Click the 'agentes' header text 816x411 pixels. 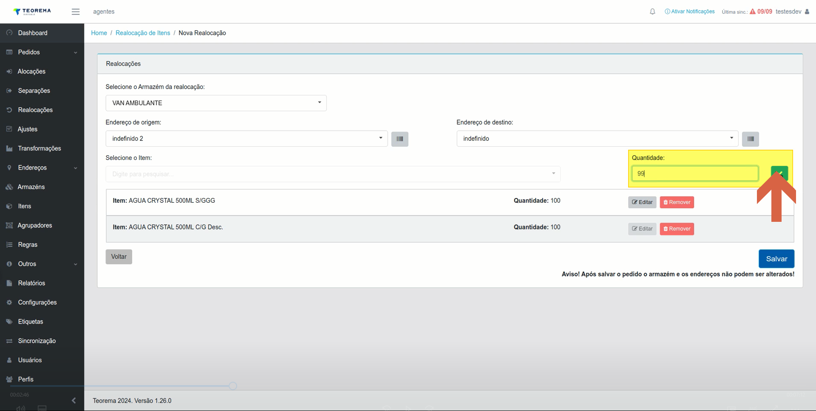click(104, 11)
